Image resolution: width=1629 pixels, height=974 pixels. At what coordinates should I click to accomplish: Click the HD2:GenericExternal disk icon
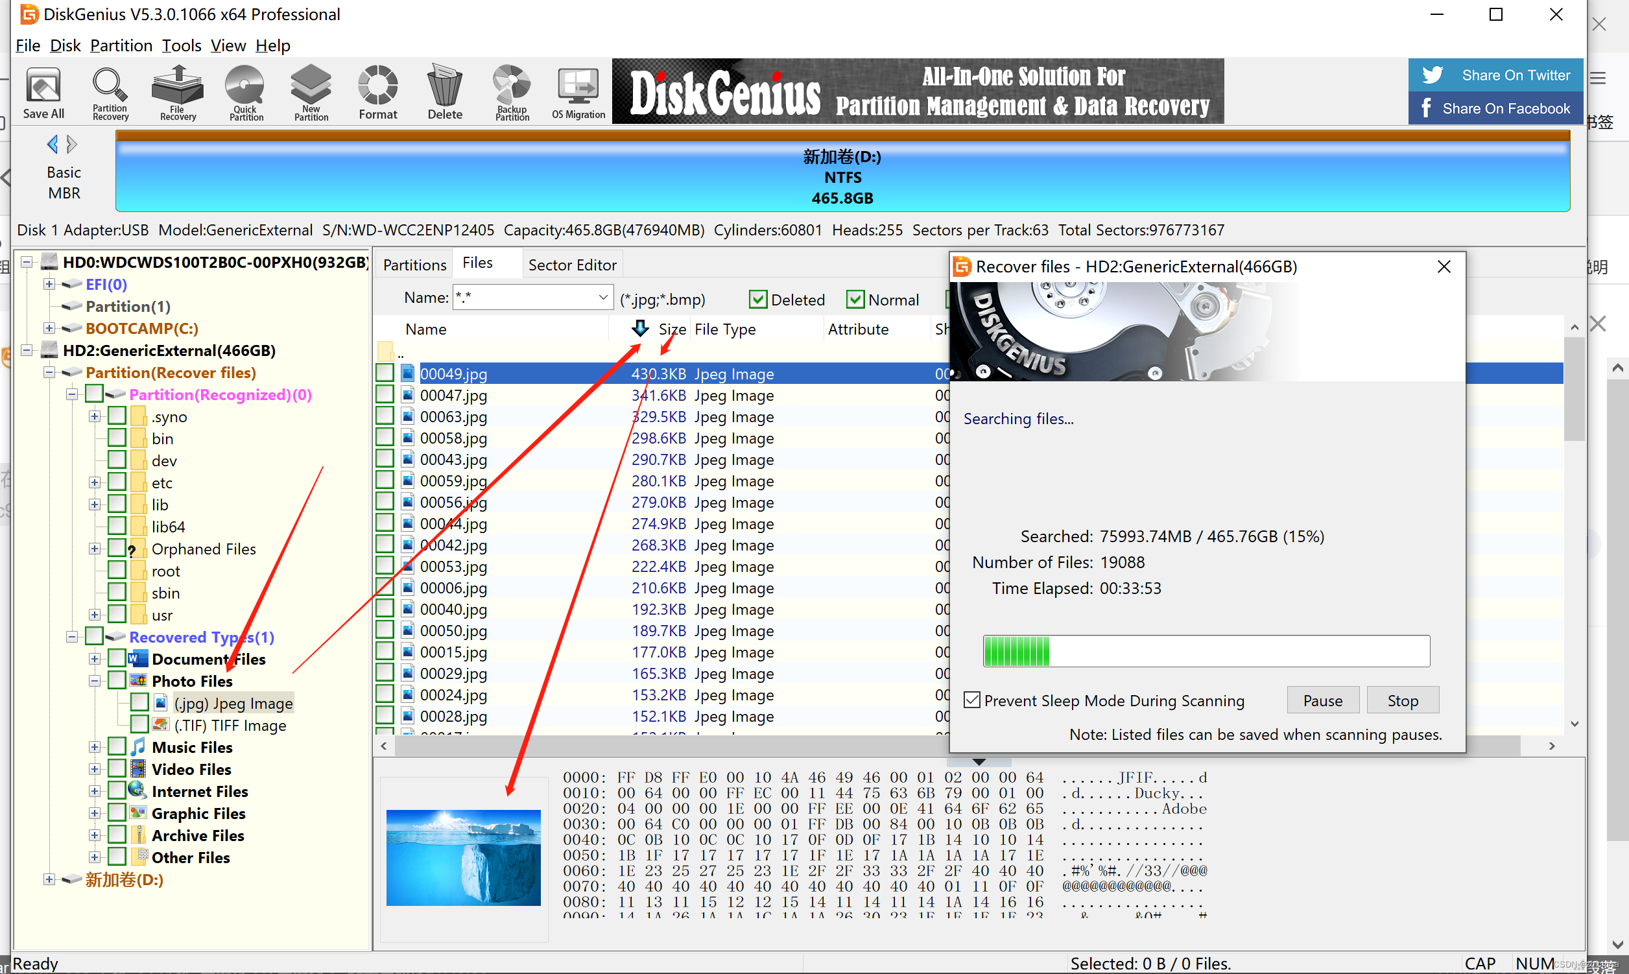click(49, 350)
